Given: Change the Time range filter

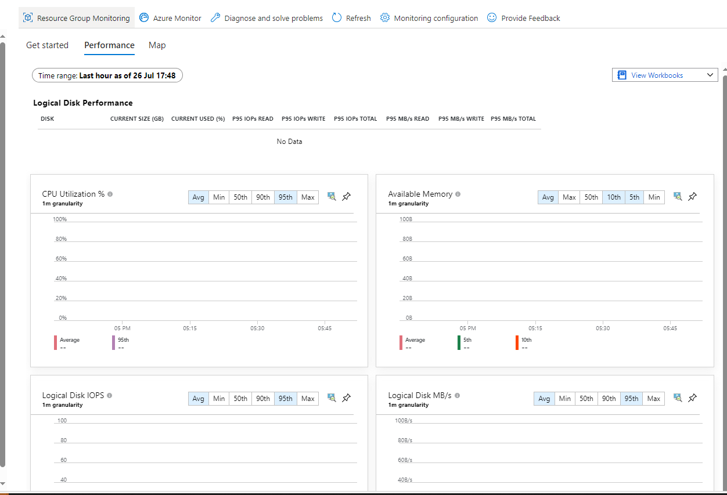Looking at the screenshot, I should 107,75.
